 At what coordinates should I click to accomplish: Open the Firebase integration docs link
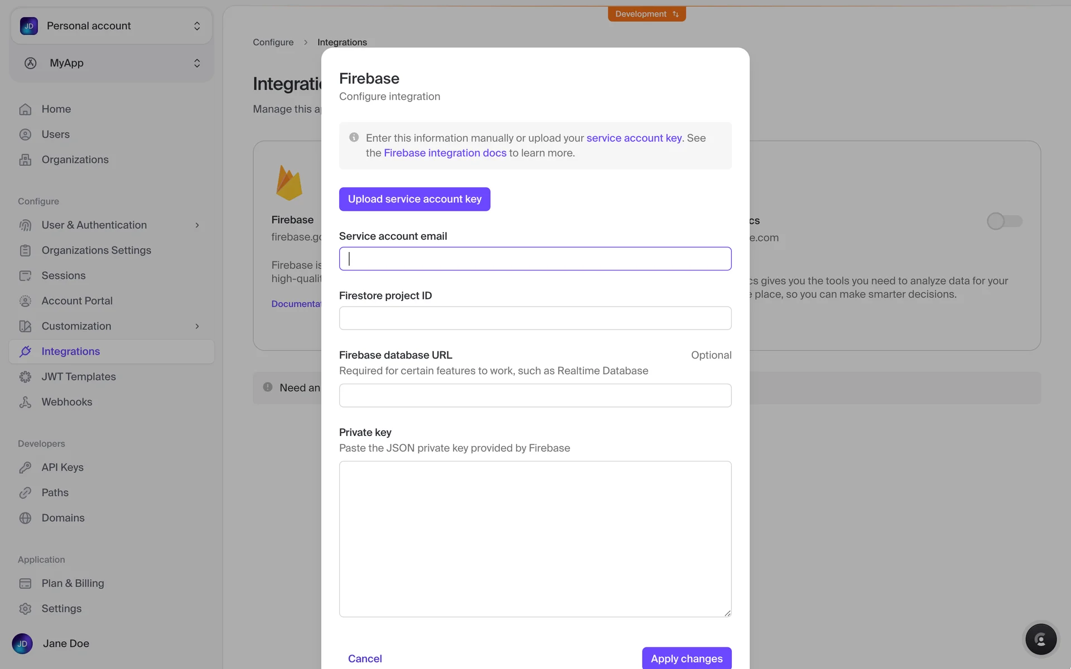click(x=445, y=153)
